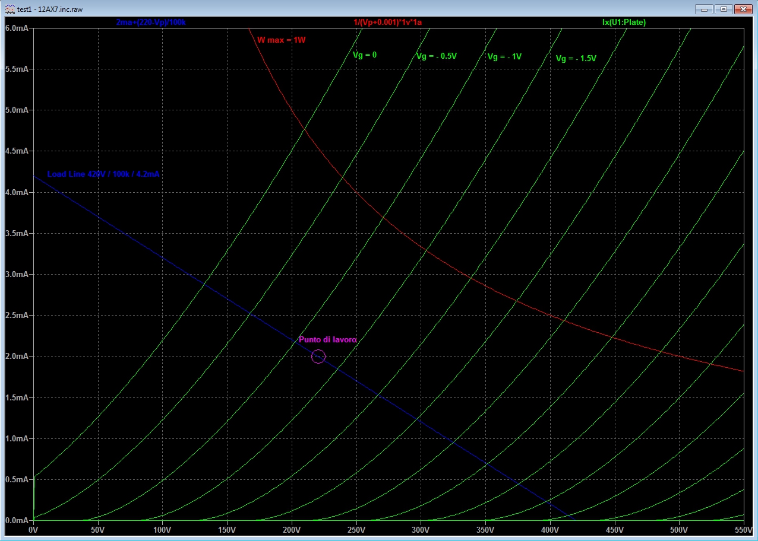Image resolution: width=758 pixels, height=541 pixels.
Task: Click the 6.0mA tick on the vertical axis
Action: [x=16, y=28]
